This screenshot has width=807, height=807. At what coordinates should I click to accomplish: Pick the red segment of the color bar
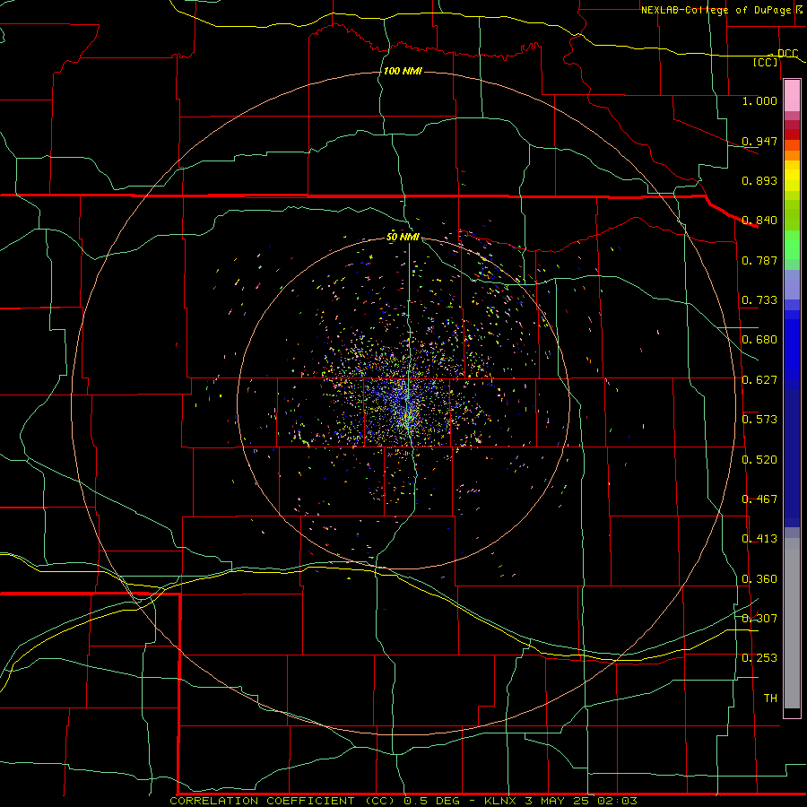point(792,134)
